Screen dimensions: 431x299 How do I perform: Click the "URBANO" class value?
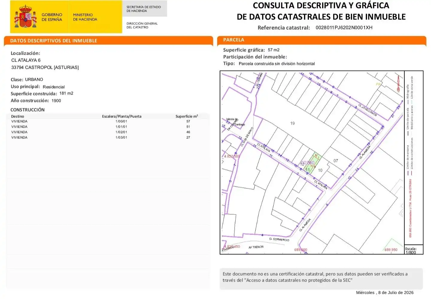pyautogui.click(x=34, y=79)
